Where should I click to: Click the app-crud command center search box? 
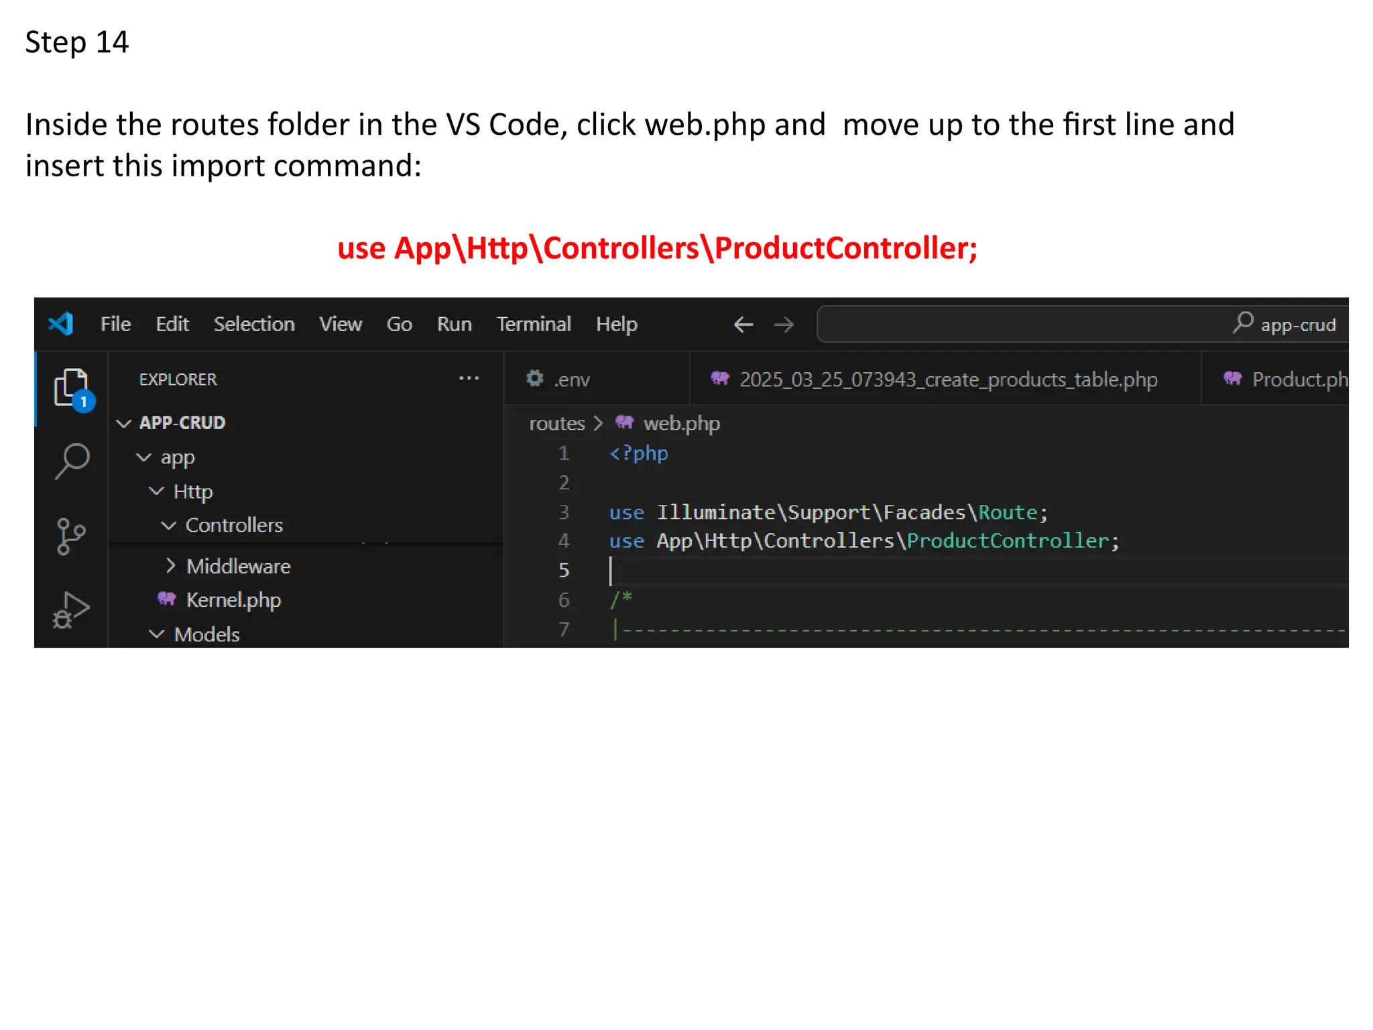[1082, 325]
